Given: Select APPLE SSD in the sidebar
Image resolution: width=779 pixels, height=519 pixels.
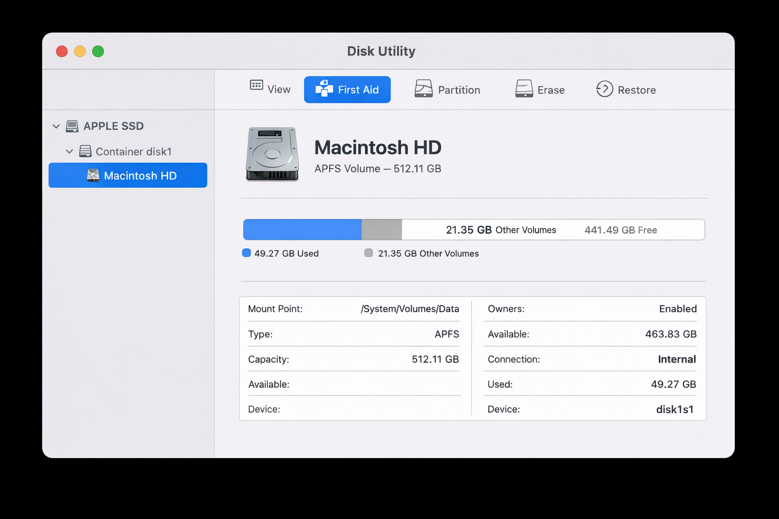Looking at the screenshot, I should click(114, 126).
